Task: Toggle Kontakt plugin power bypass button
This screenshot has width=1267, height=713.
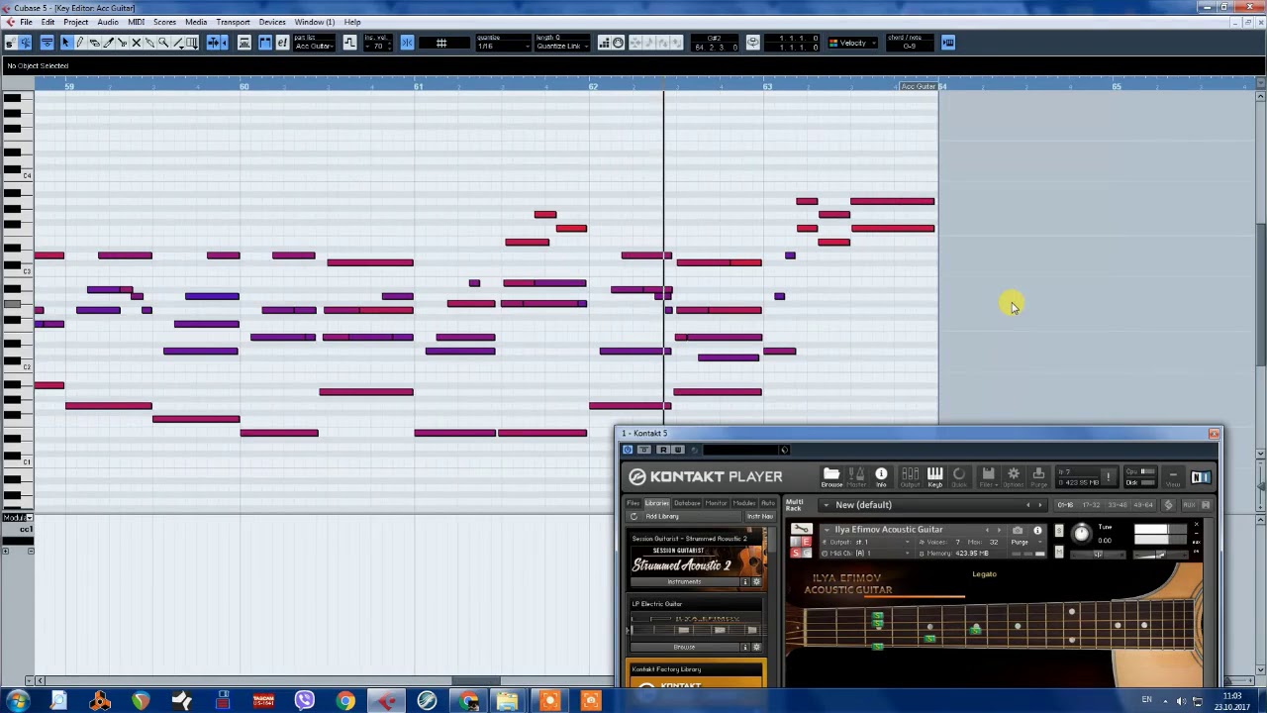Action: 629,450
